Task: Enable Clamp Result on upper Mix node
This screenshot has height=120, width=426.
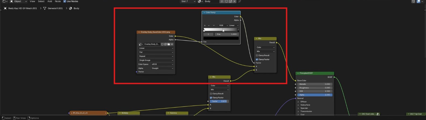Action: 257,56
